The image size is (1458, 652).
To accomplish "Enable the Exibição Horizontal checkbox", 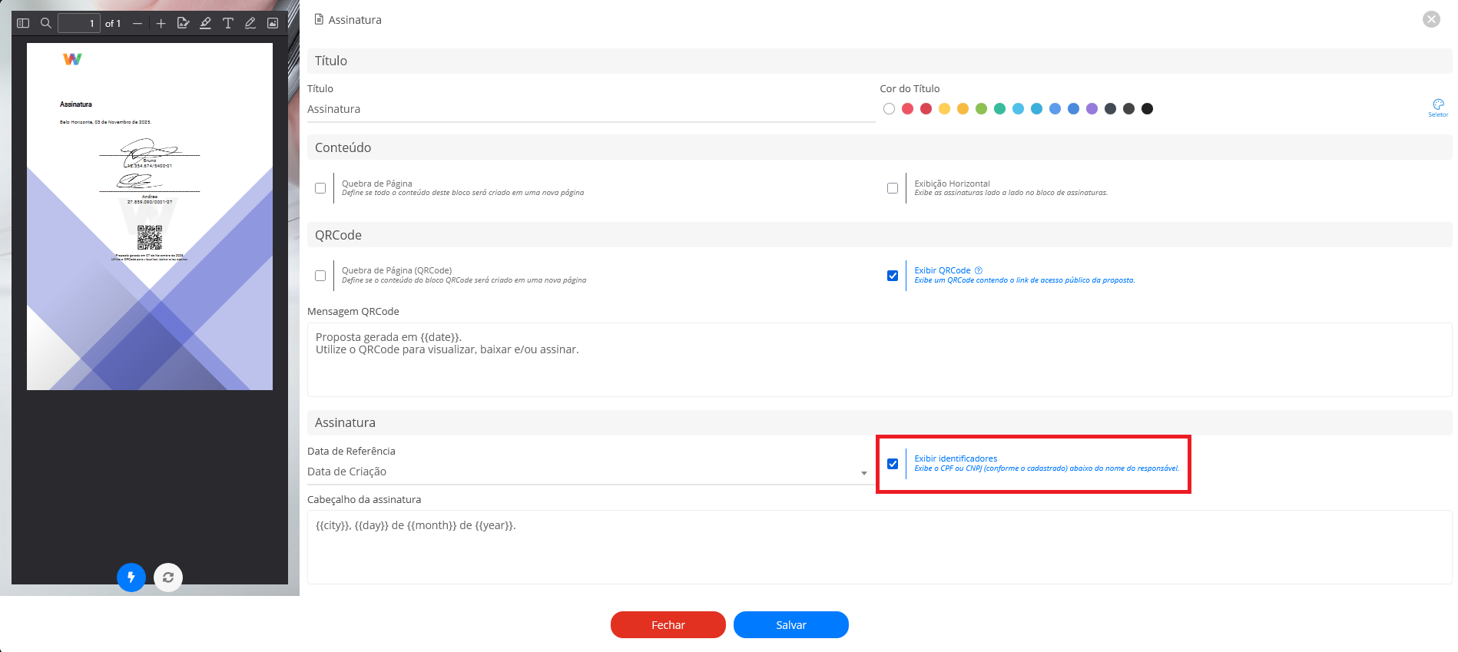I will (x=893, y=188).
